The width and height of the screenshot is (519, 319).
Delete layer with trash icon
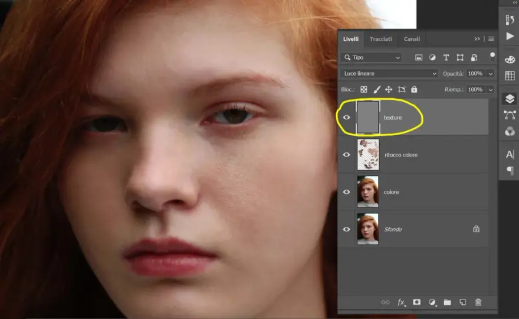coord(478,302)
